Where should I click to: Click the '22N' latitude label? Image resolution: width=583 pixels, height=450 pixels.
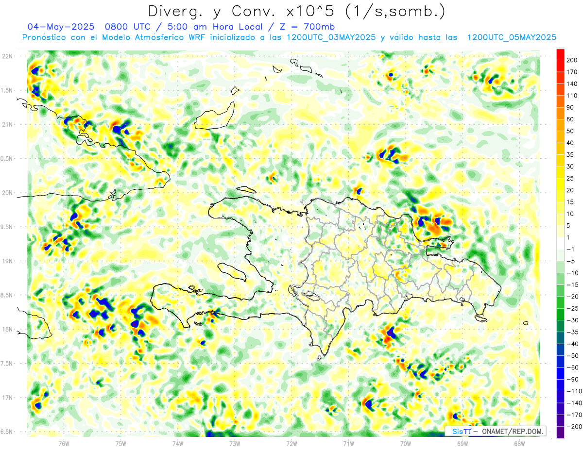click(x=7, y=56)
